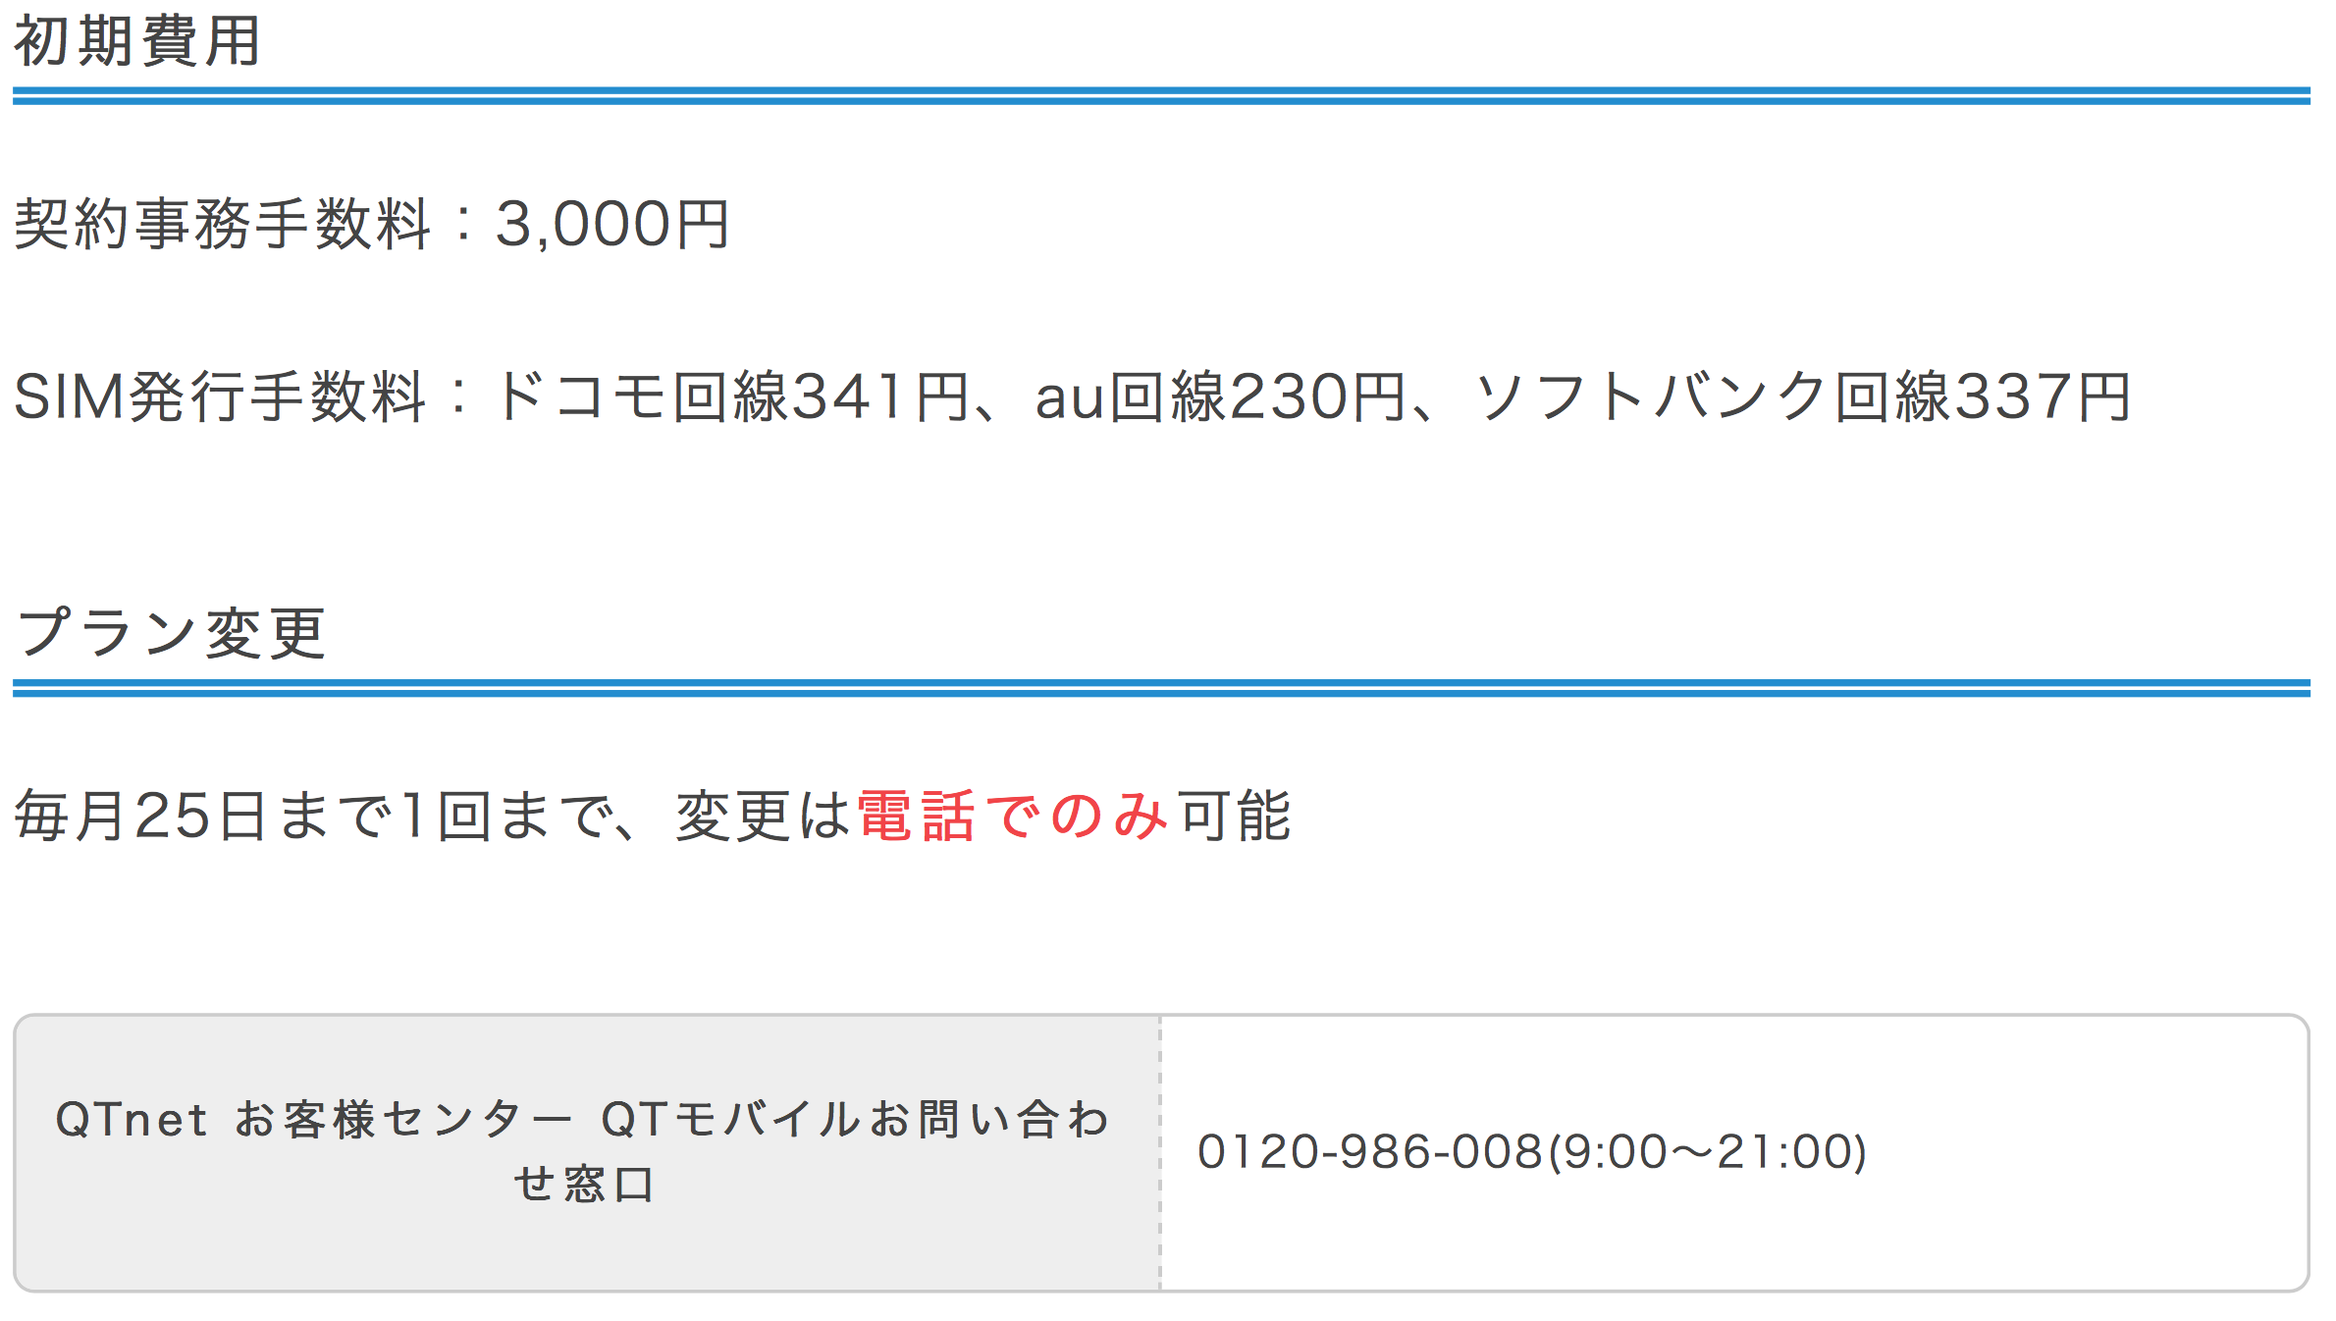Click the ドコモ回線341円 fee text
Image resolution: width=2336 pixels, height=1321 pixels.
coord(732,396)
